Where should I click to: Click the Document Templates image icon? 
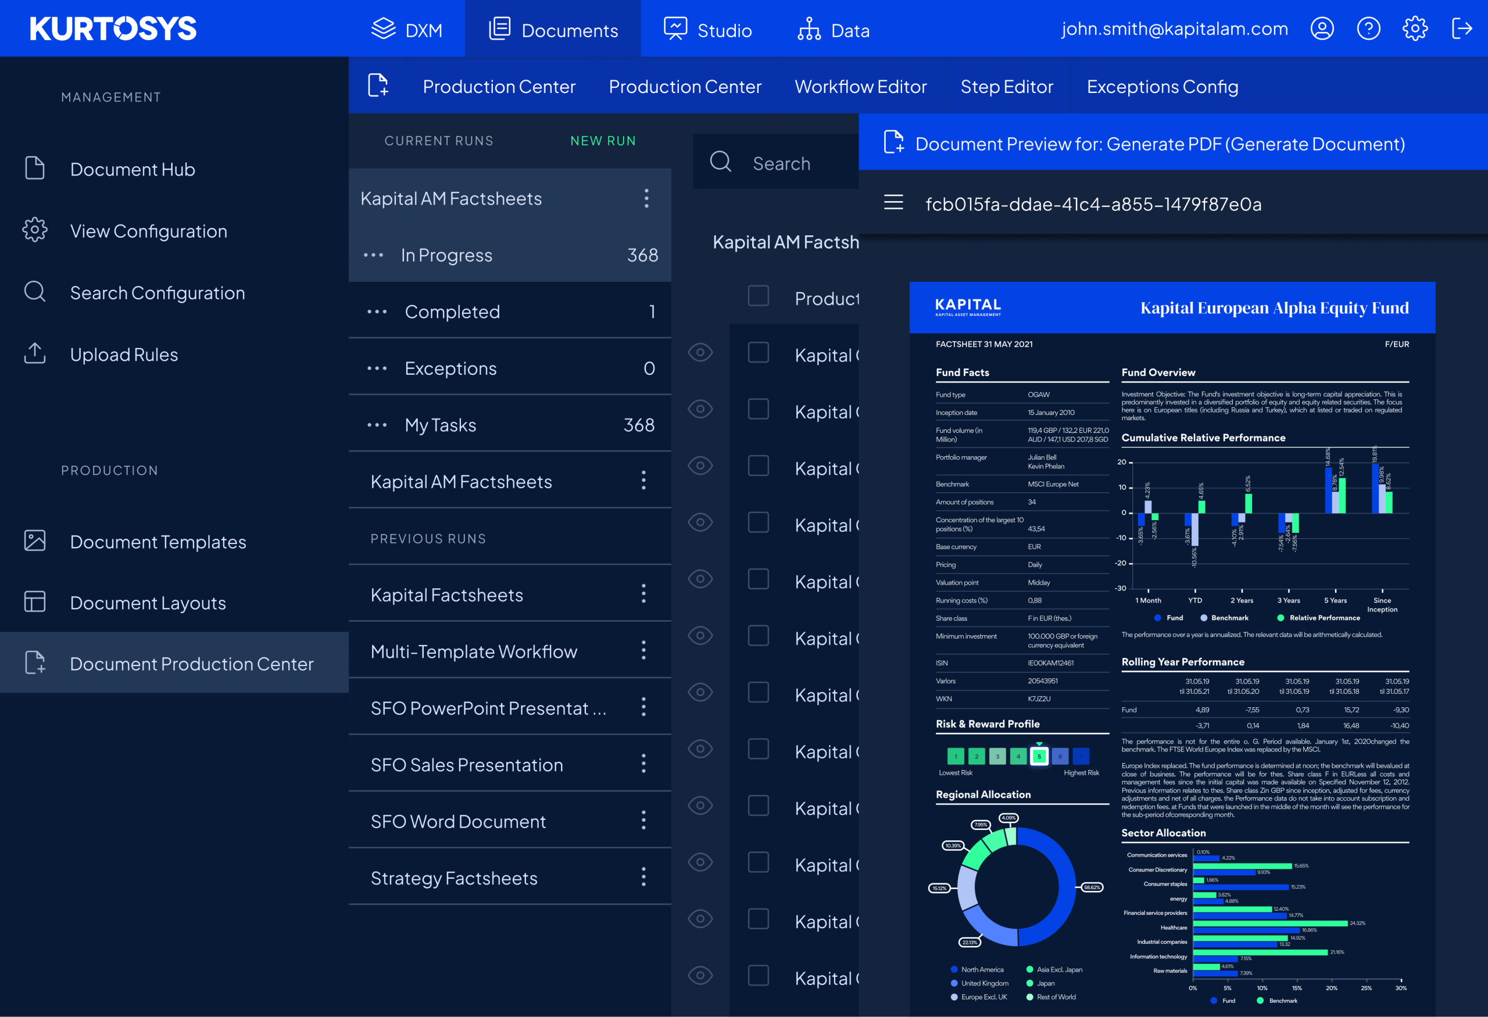point(34,541)
